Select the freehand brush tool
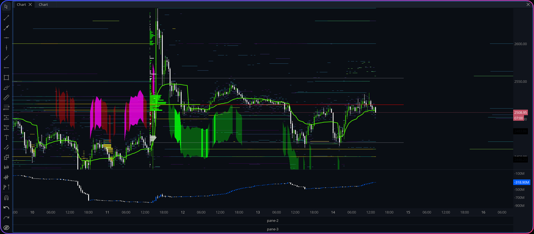Image resolution: width=534 pixels, height=234 pixels. 6,87
